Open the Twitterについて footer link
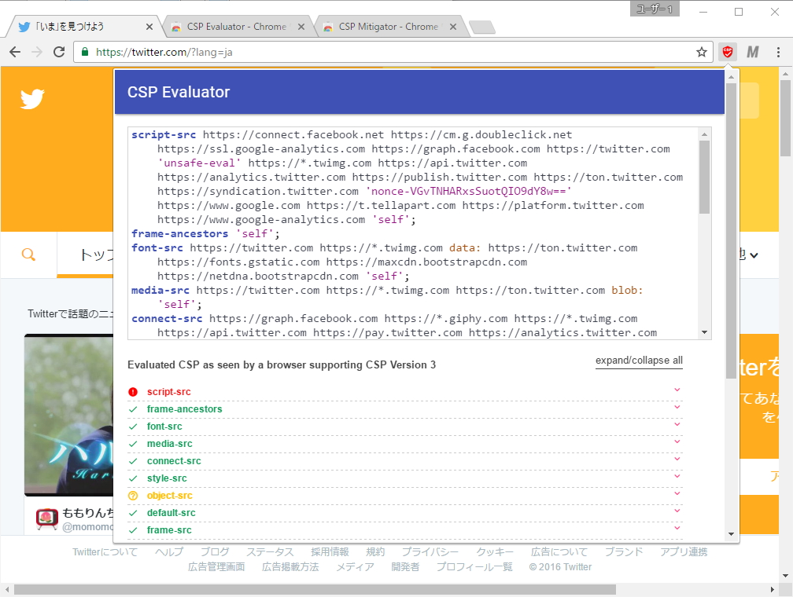 click(x=105, y=552)
